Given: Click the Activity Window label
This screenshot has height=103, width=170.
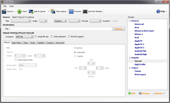Looking at the screenshot, I should click(95, 12).
